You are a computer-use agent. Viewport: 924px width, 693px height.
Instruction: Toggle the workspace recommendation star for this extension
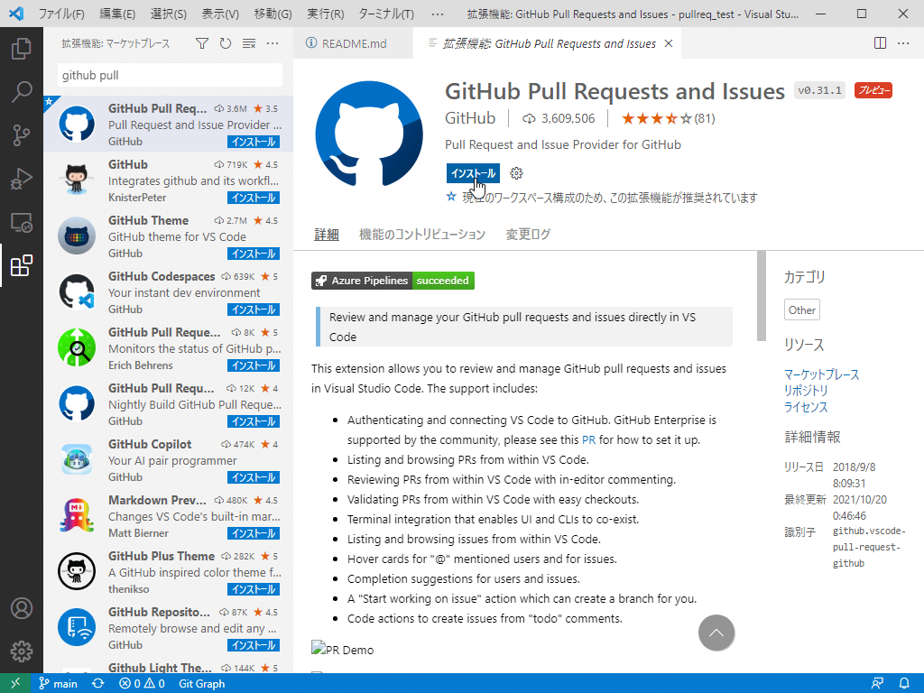tap(450, 194)
